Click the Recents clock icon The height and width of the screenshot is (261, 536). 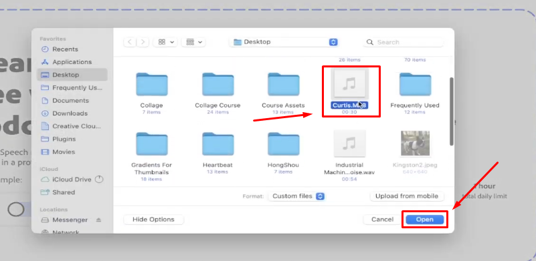click(45, 49)
